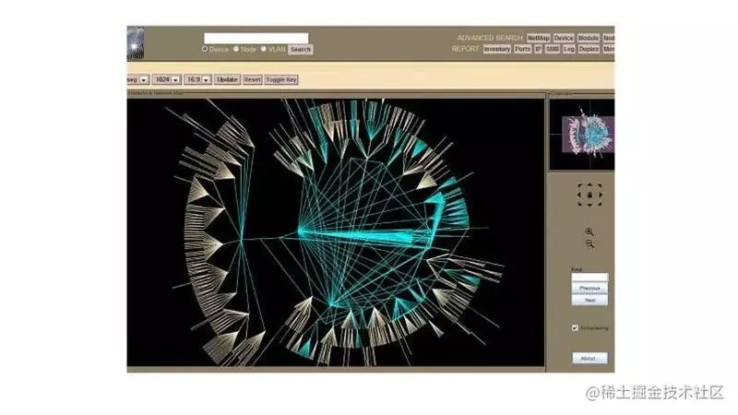Toggle the Antialiasing checkbox
This screenshot has height=415, width=738.
(x=576, y=327)
